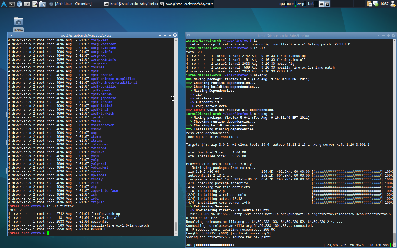This screenshot has height=248, width=397.
Task: Open window menu of the israel terminal
Action: (x=189, y=36)
